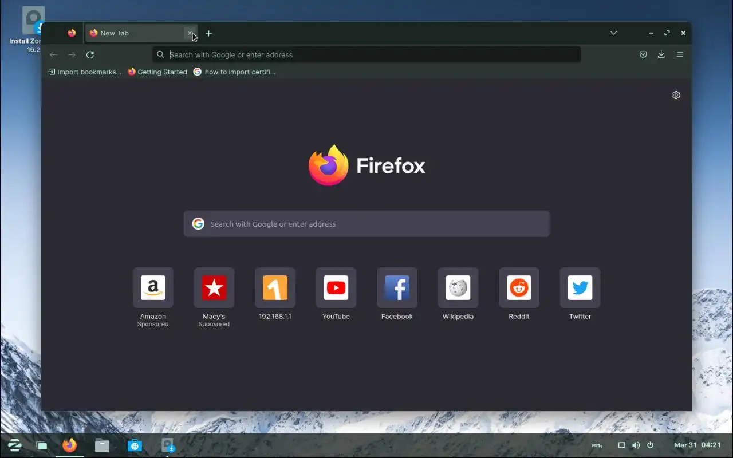Open the Firefox View pinned tab icon
Image resolution: width=733 pixels, height=458 pixels.
[x=72, y=33]
